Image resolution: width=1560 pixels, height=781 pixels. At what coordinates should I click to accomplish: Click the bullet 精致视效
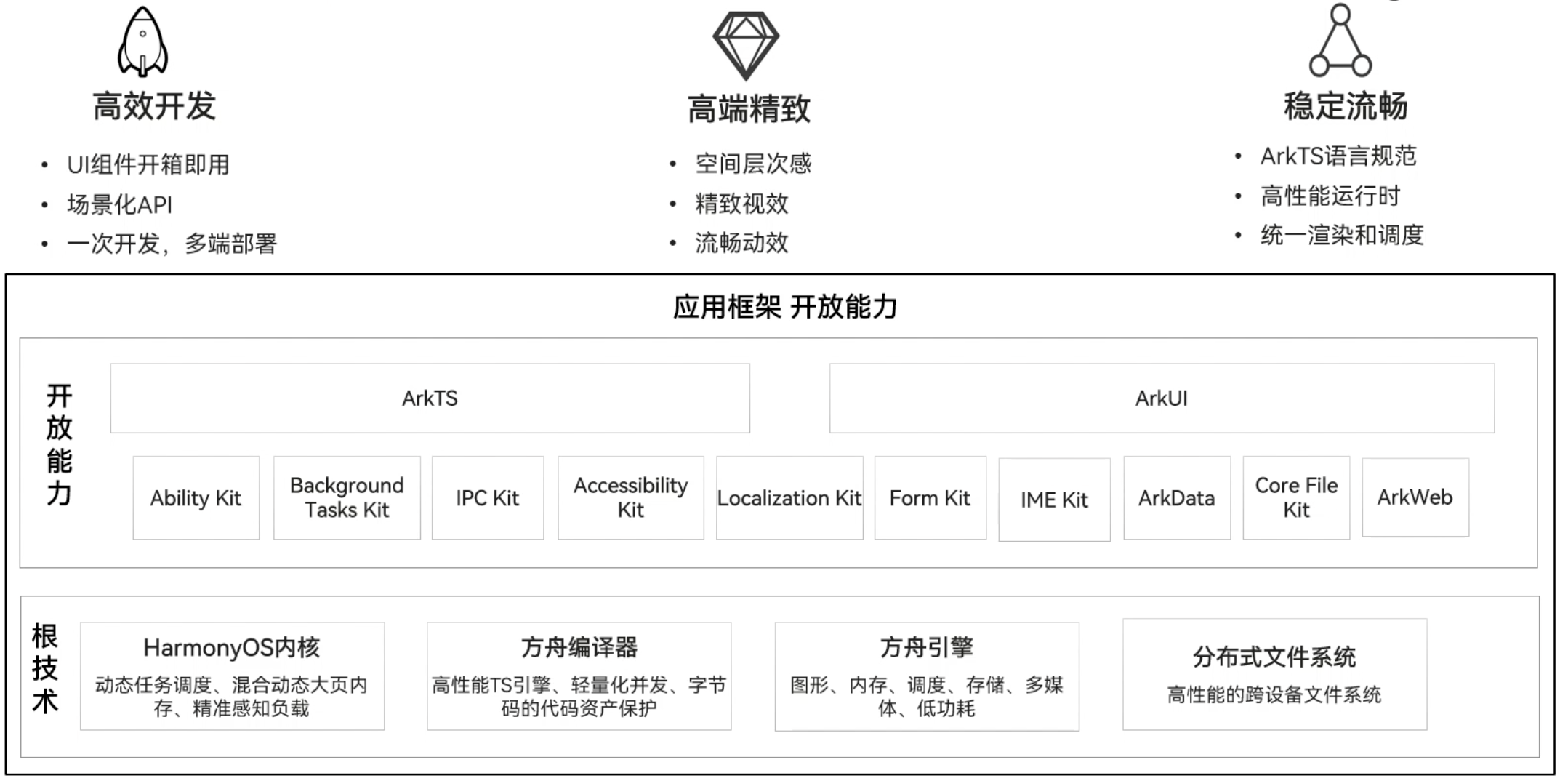coord(741,204)
